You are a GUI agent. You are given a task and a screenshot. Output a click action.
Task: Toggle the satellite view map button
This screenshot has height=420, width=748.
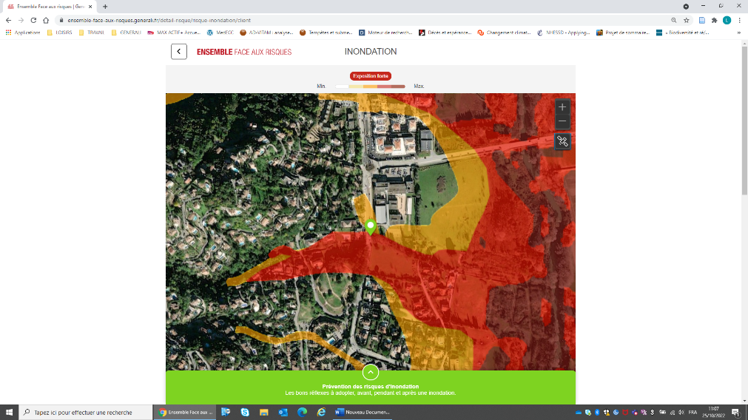(x=562, y=141)
